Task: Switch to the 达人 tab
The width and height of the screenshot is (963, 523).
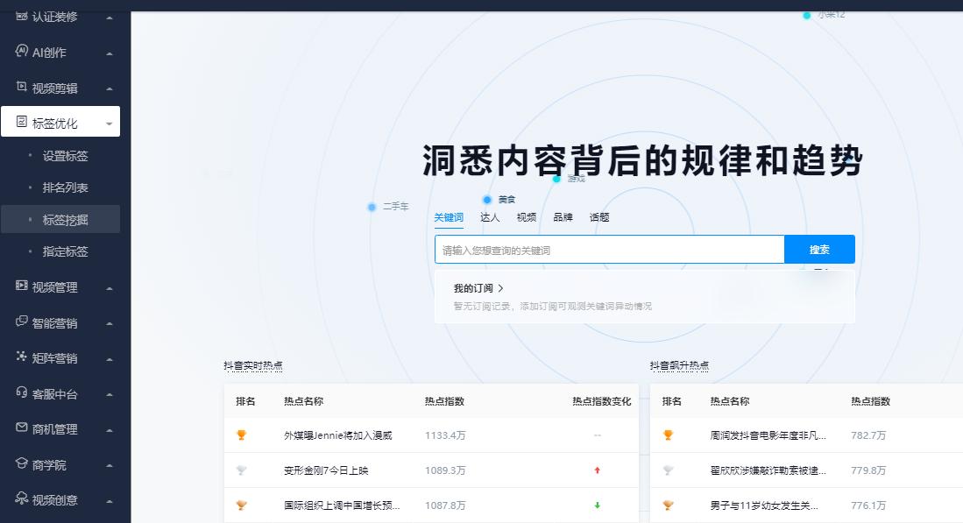Action: [490, 217]
